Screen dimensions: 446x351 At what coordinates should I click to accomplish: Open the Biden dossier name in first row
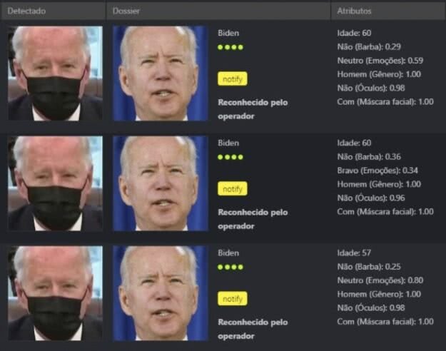[x=228, y=33]
